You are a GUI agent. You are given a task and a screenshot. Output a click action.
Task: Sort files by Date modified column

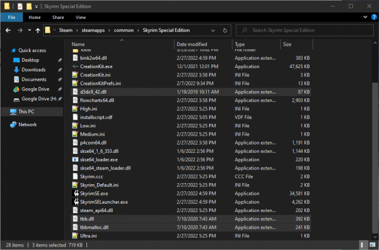pyautogui.click(x=192, y=44)
